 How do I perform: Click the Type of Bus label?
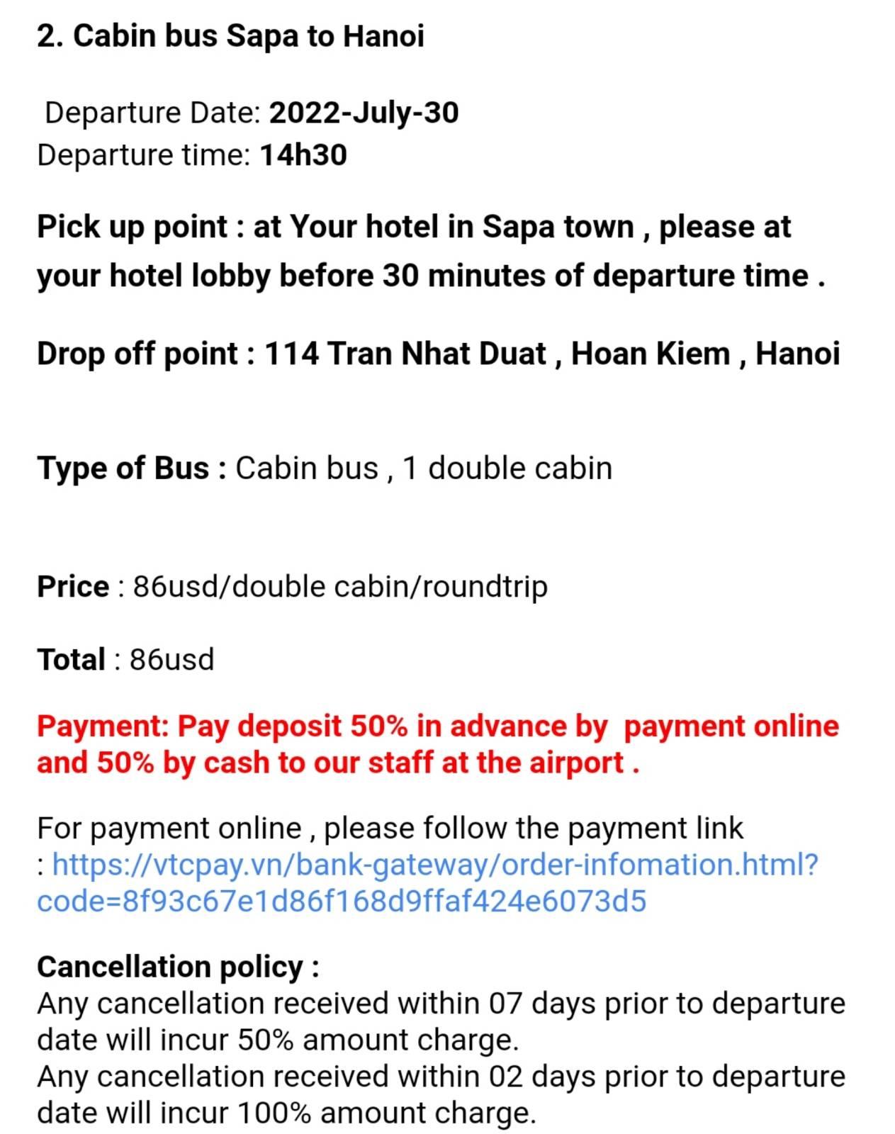click(131, 468)
